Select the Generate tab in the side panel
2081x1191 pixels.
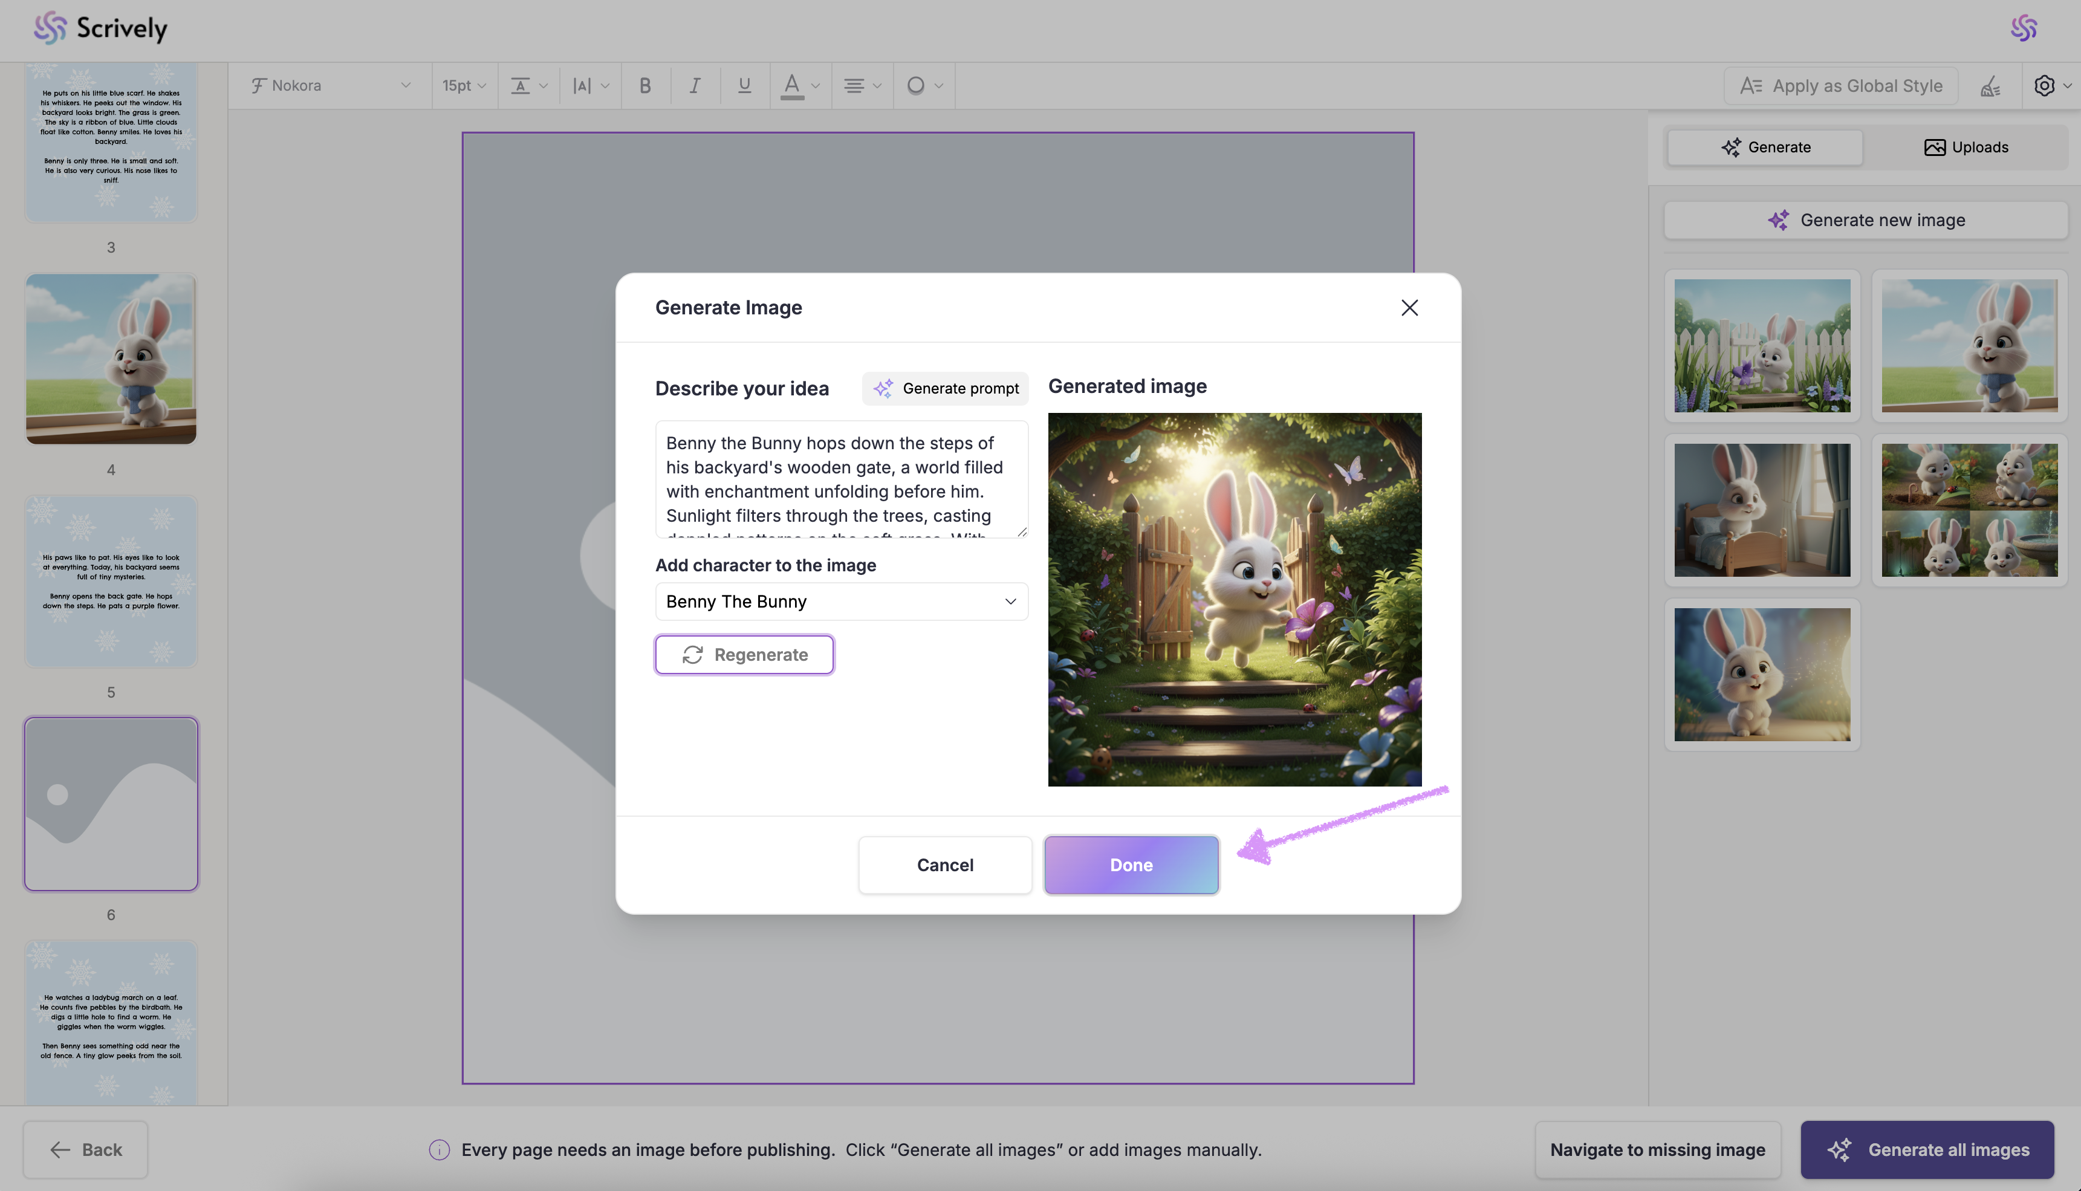click(1765, 148)
